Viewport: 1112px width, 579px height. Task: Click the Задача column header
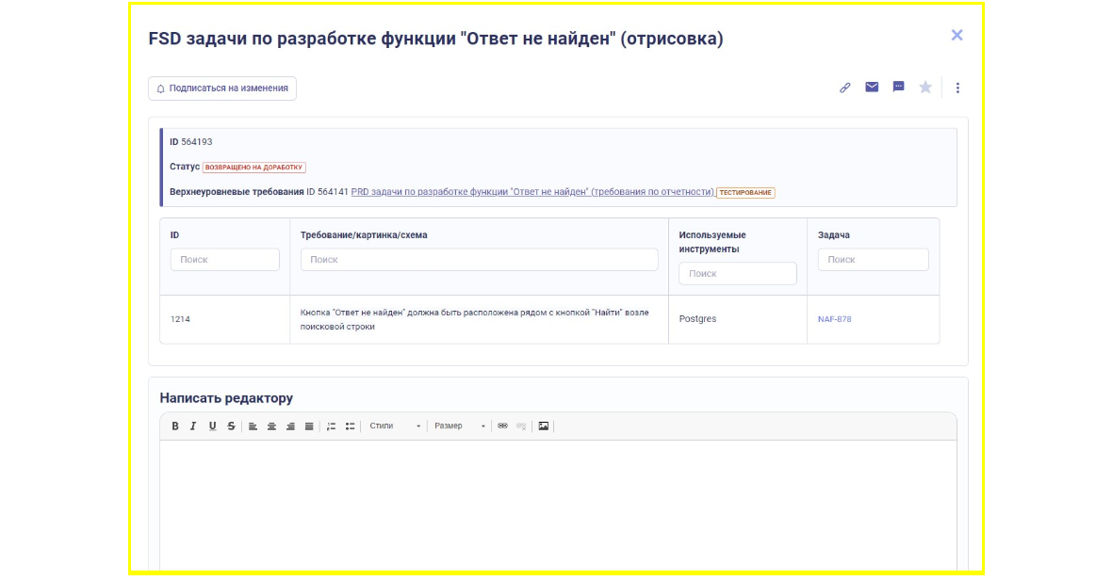834,235
